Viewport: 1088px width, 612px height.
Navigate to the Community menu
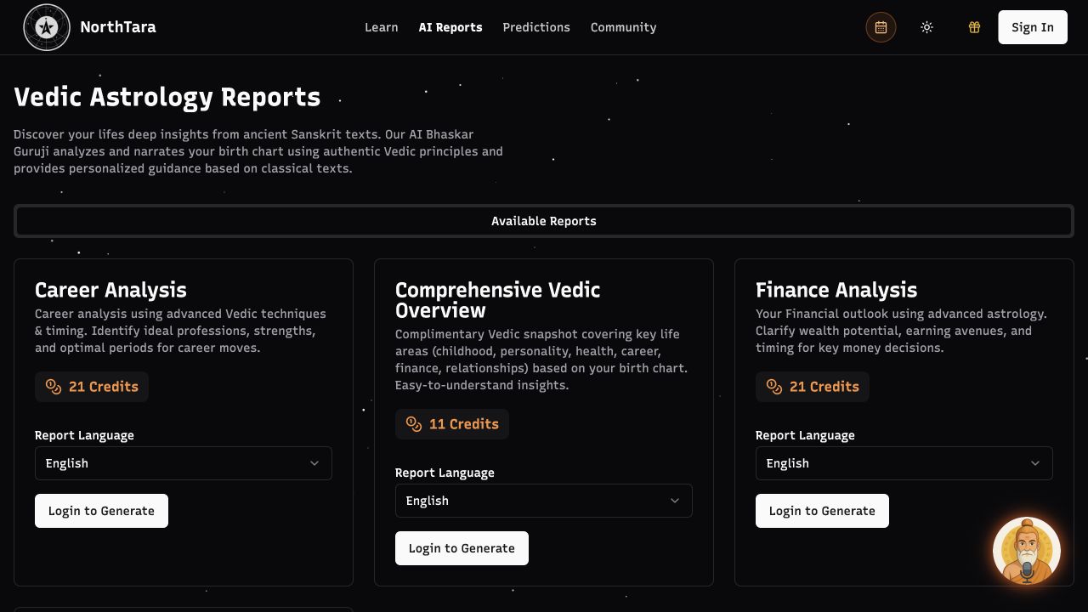(624, 27)
